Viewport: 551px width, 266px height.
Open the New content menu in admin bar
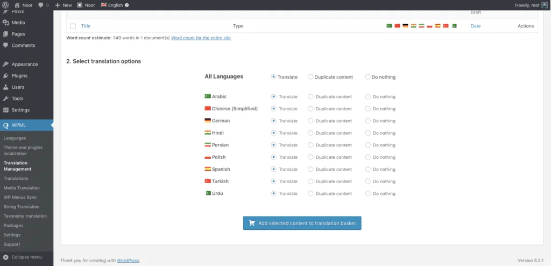pyautogui.click(x=63, y=5)
